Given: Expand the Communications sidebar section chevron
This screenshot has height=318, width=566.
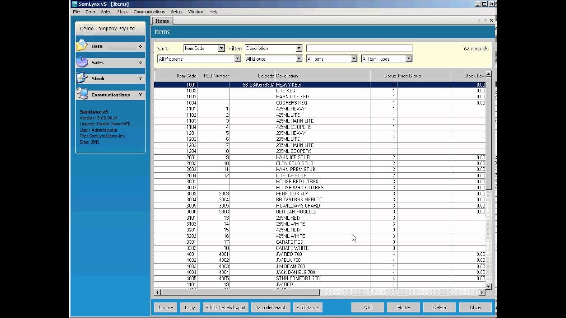Looking at the screenshot, I should [x=141, y=95].
